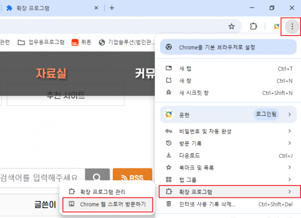
Task: Choose Chrome 웹 스토어 방문하기
Action: 107,204
